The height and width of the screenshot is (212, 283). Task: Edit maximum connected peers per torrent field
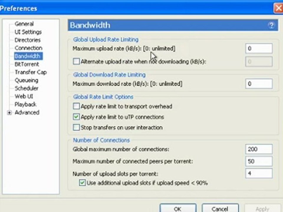[x=259, y=161]
